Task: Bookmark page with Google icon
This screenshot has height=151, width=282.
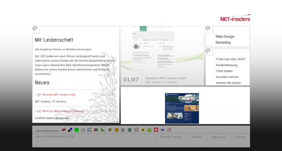Action: [90, 130]
